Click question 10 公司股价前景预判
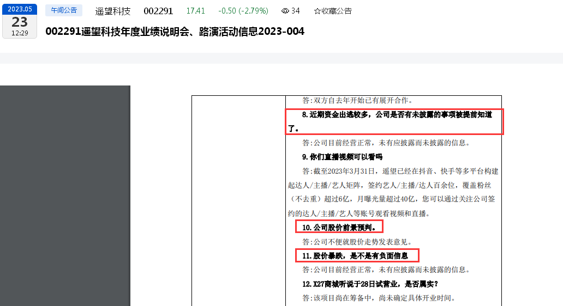This screenshot has height=306, width=563. click(339, 227)
